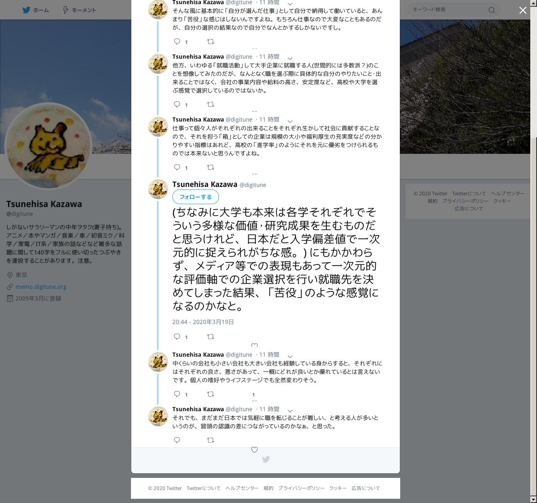The image size is (537, 503).
Task: Open the モーメント tab in the top navigation
Action: [x=79, y=10]
